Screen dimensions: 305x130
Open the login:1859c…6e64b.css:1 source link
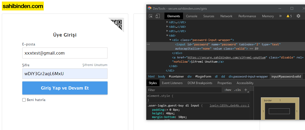point(229,105)
